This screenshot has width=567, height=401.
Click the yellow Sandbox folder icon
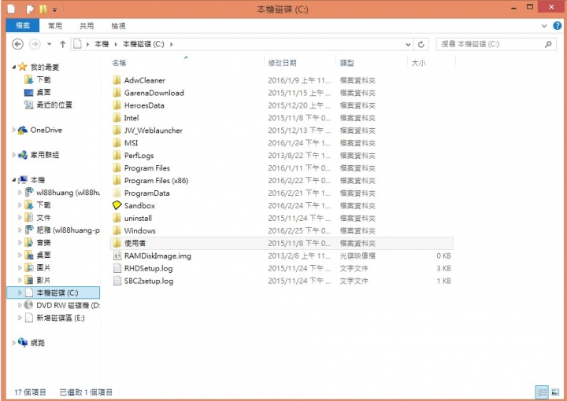(117, 205)
